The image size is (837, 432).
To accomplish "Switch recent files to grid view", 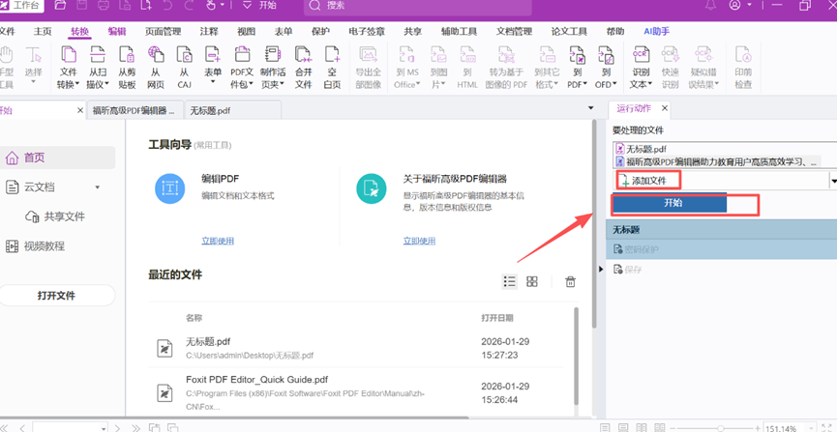I will [532, 281].
